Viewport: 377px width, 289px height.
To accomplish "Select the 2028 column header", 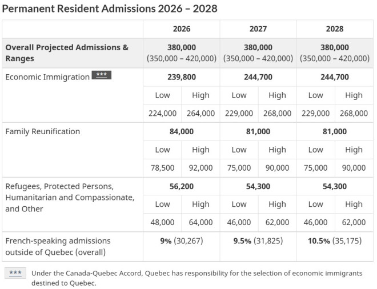I will pyautogui.click(x=335, y=29).
